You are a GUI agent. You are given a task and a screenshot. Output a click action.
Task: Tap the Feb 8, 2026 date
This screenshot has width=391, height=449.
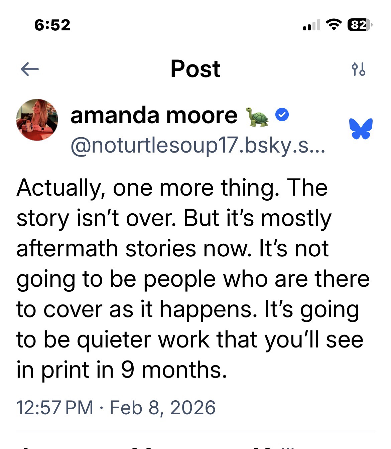tap(163, 408)
